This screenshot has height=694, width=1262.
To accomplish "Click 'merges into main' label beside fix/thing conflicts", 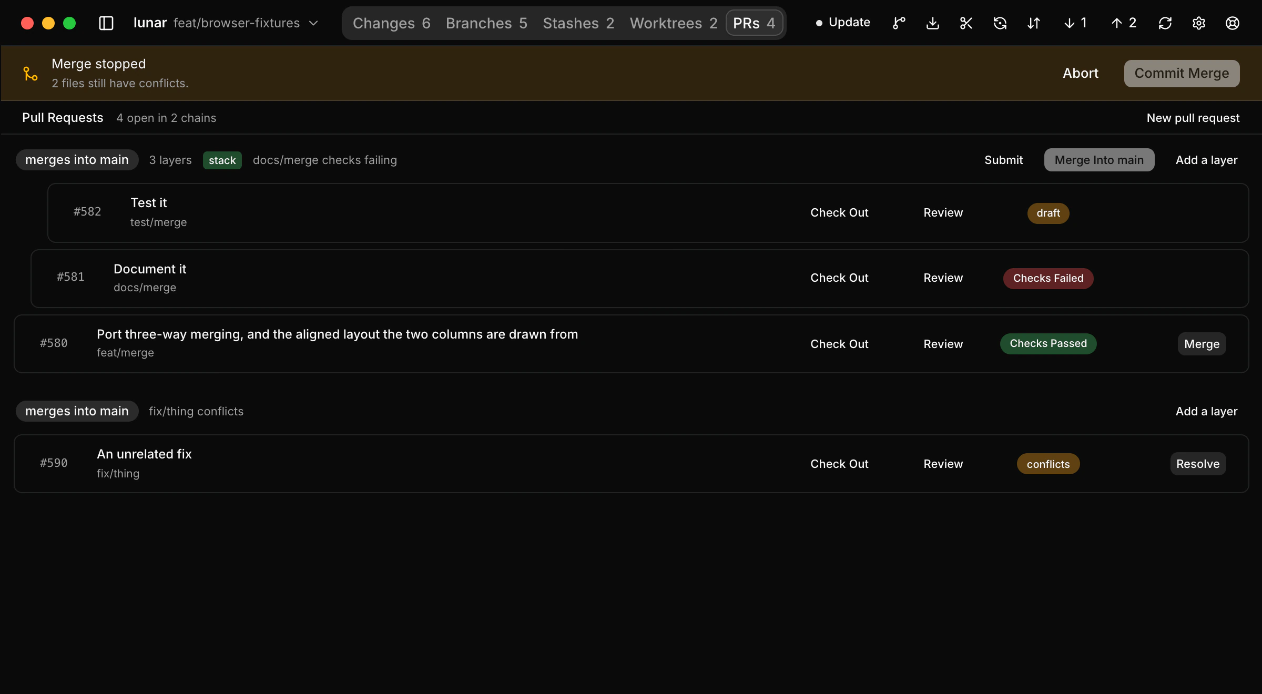I will point(77,411).
